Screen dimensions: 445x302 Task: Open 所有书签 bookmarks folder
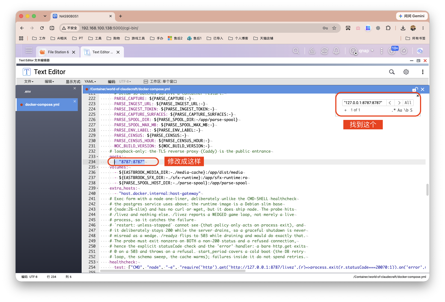(x=415, y=38)
